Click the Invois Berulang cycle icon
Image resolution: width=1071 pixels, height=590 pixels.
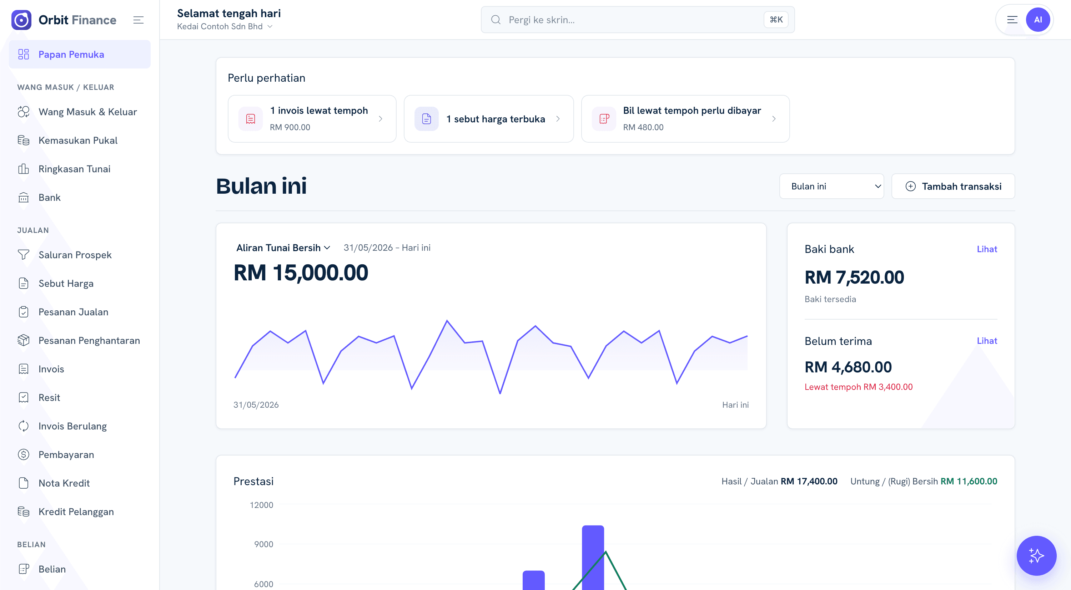pyautogui.click(x=24, y=426)
